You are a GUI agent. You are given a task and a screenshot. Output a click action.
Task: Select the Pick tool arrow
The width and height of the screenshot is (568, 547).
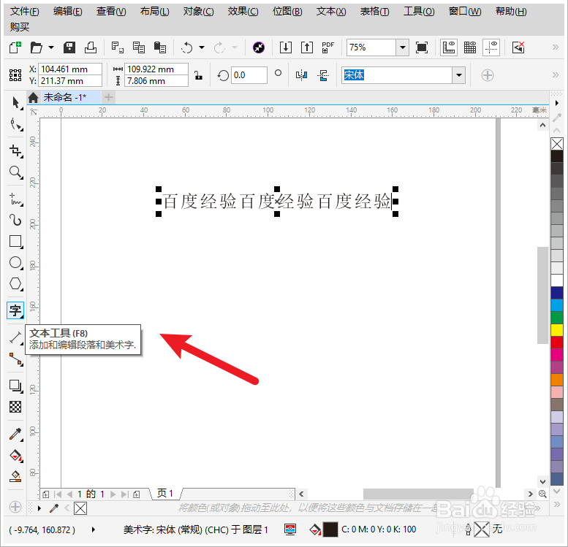pos(15,102)
